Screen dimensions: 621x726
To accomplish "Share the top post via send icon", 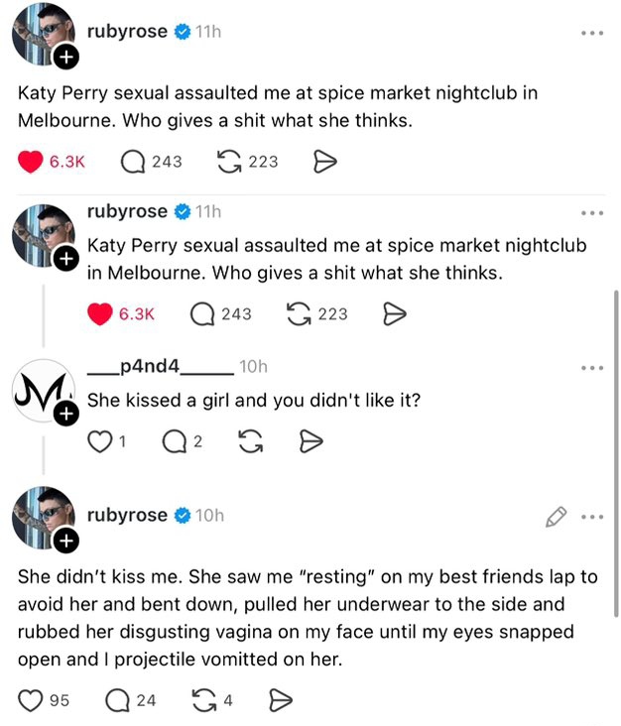I will click(325, 162).
